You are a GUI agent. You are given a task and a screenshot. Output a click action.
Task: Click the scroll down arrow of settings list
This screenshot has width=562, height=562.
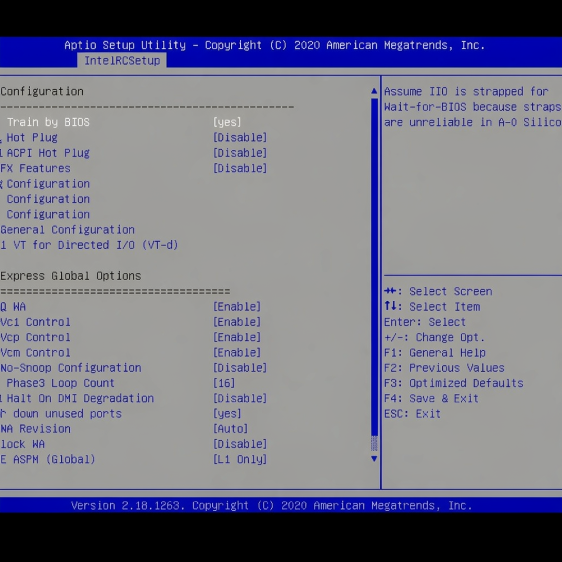(x=374, y=459)
